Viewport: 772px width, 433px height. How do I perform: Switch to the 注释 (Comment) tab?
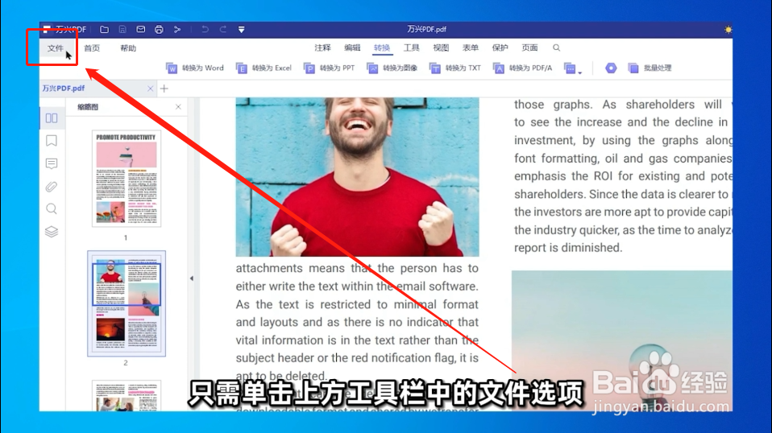pos(322,47)
